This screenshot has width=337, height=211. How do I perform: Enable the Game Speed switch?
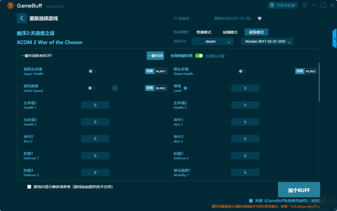pyautogui.click(x=92, y=88)
